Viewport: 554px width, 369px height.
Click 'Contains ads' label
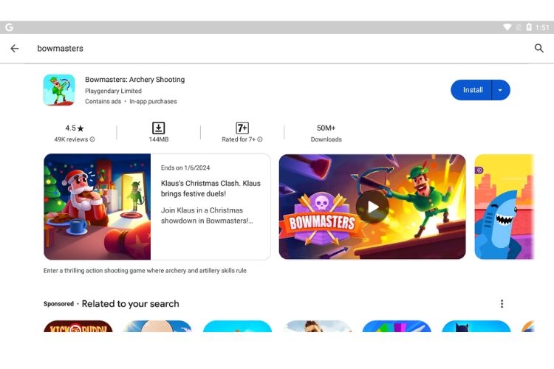point(103,102)
